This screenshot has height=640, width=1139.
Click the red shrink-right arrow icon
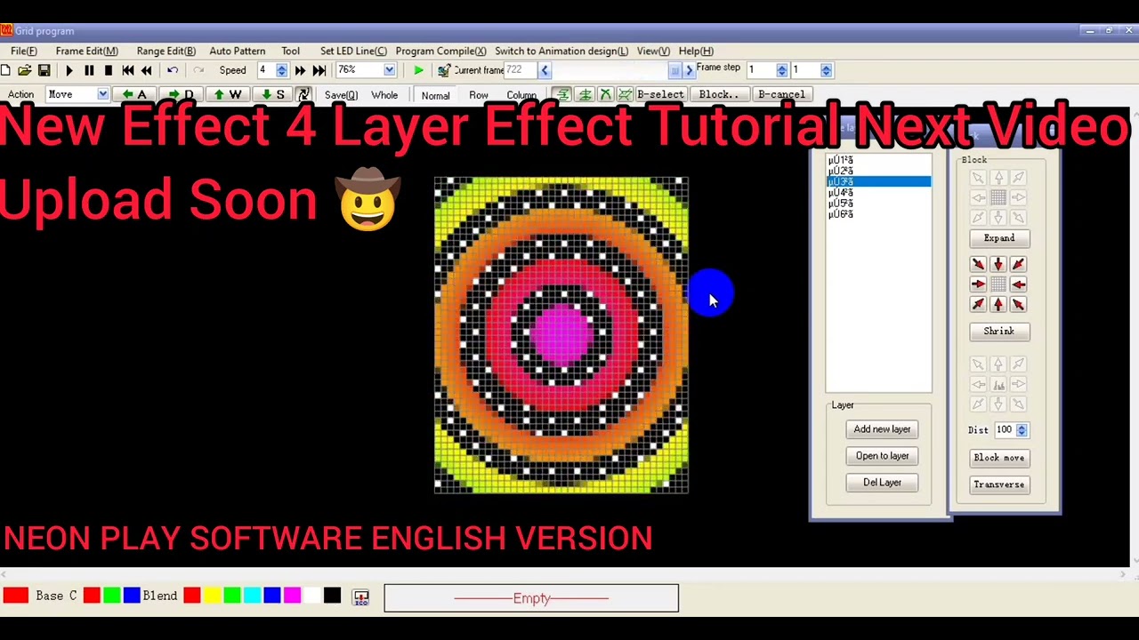[x=978, y=284]
